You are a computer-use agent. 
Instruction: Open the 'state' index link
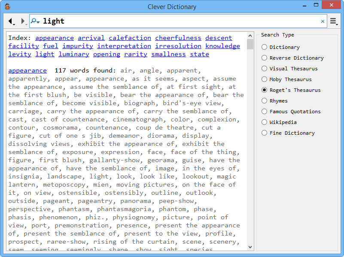199,54
